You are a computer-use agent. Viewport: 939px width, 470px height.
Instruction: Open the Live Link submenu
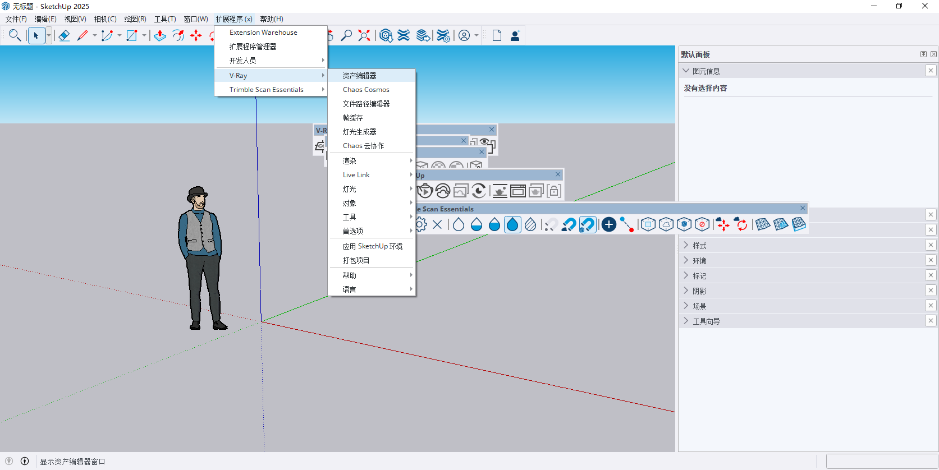tap(372, 174)
